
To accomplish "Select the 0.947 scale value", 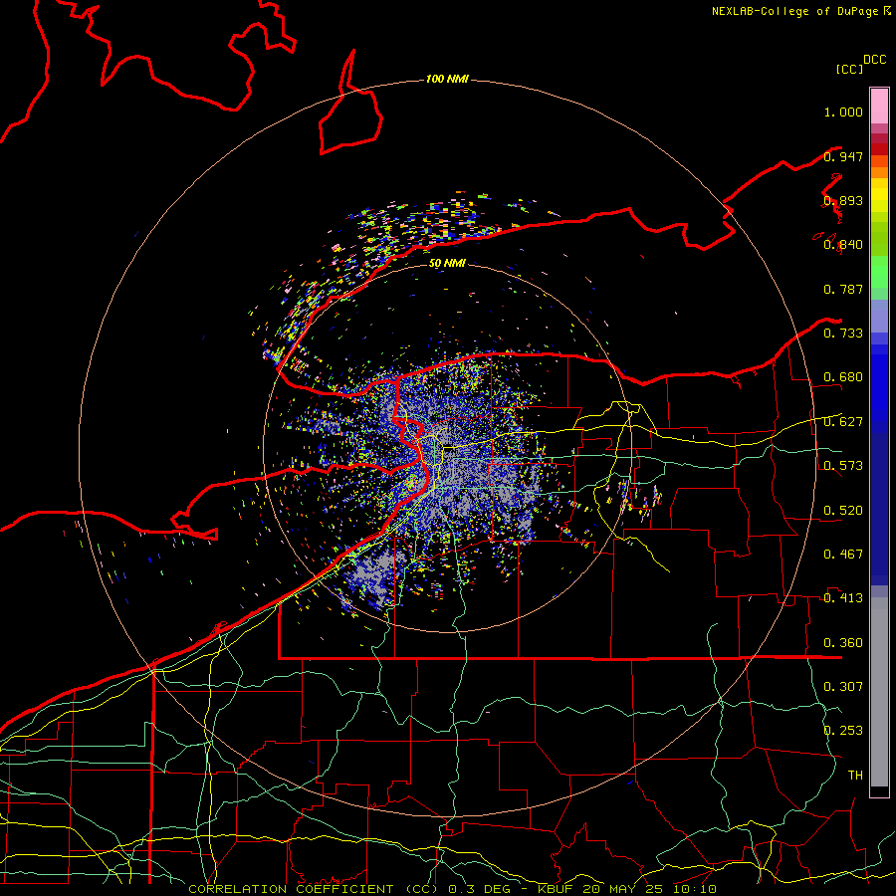I will [843, 156].
